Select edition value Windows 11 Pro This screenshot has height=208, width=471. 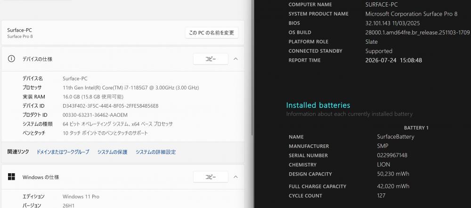pos(81,197)
